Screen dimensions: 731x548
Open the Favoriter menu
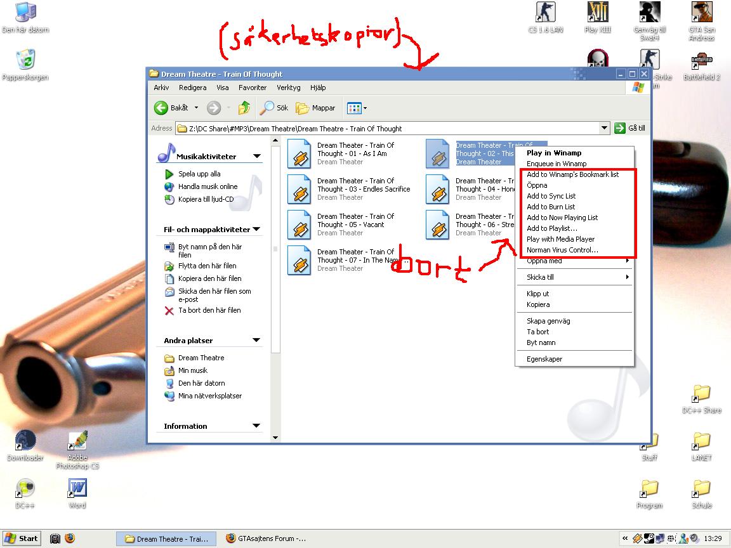(252, 88)
